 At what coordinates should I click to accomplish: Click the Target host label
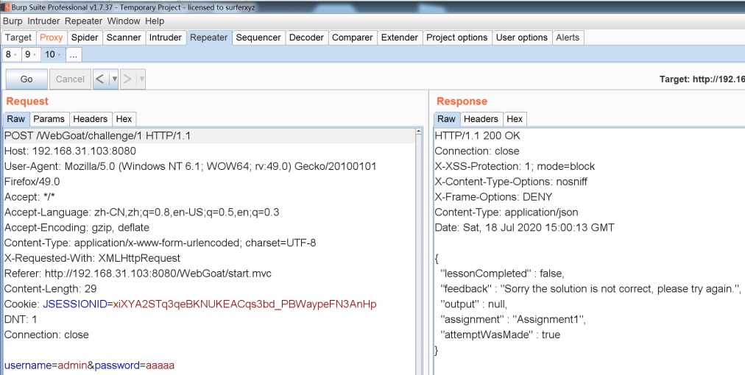pos(702,79)
